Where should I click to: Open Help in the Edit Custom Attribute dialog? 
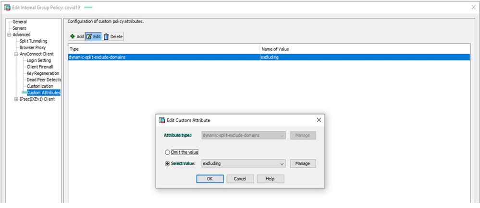[271, 179]
